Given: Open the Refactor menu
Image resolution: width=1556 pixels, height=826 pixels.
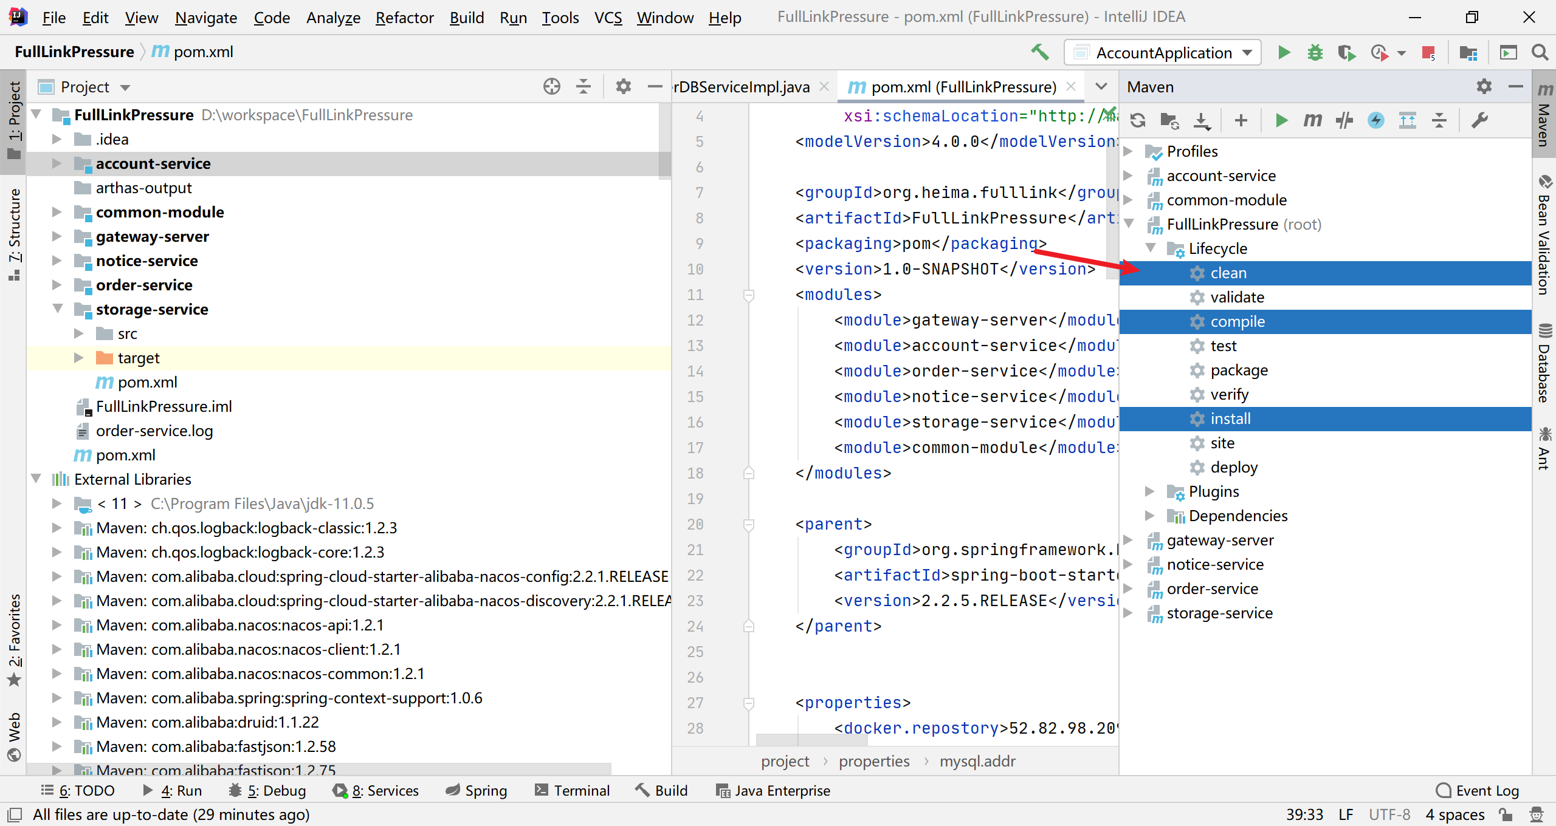Looking at the screenshot, I should tap(404, 18).
